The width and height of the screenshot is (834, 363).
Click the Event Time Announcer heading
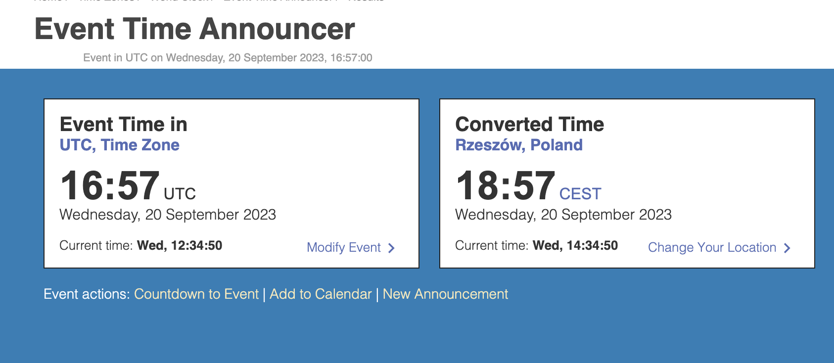coord(194,29)
